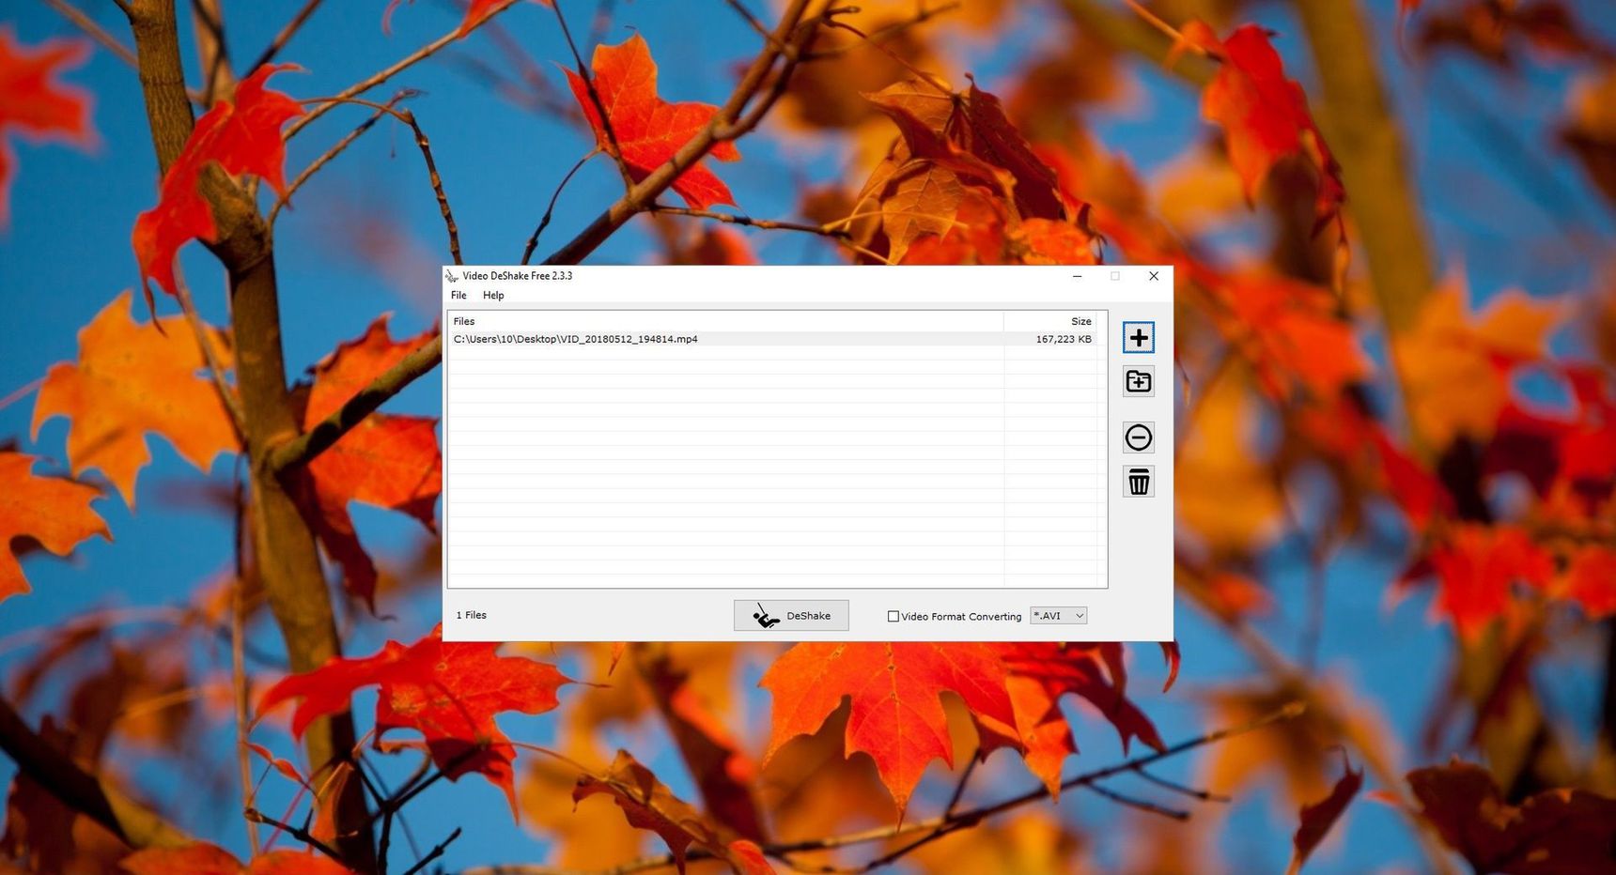Start processing with the DeShake button

[791, 616]
